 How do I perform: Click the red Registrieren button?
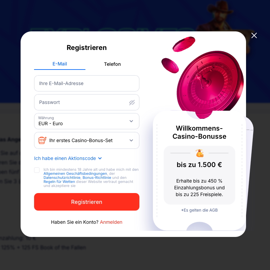[x=87, y=202]
